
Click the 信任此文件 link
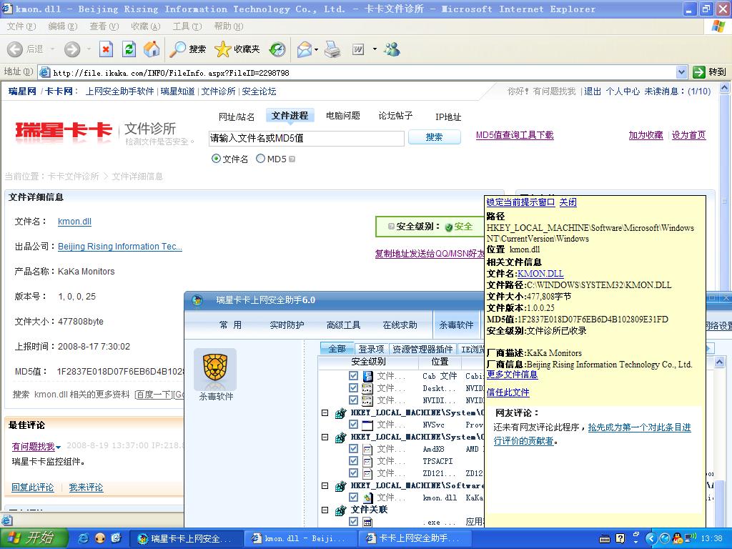508,392
